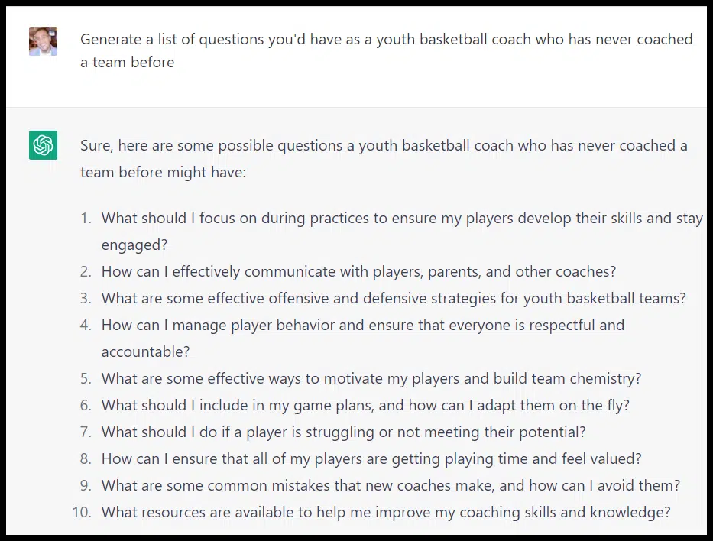Click the question about available coaching resources

click(386, 512)
